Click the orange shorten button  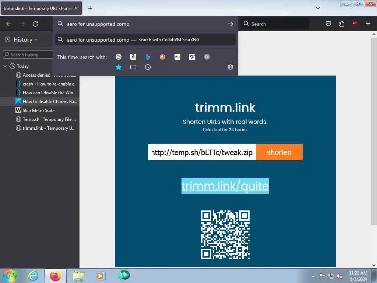tap(279, 152)
